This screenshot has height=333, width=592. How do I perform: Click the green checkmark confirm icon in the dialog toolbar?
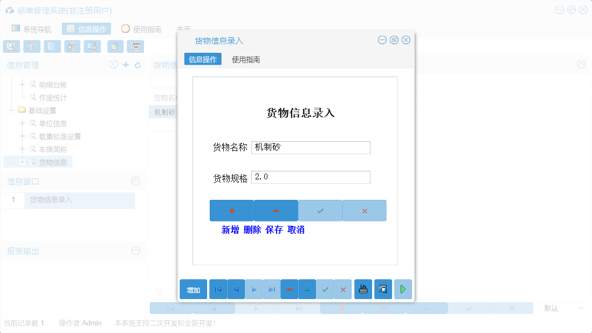click(325, 289)
